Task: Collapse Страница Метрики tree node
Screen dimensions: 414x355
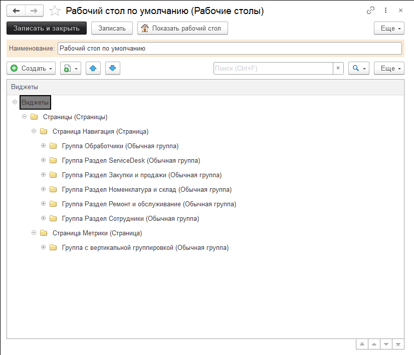Action: coord(34,233)
